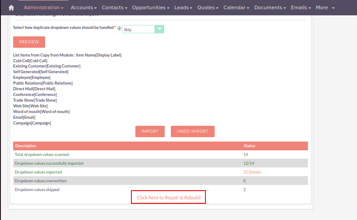Image resolution: width=357 pixels, height=220 pixels.
Task: Open the Administration menu
Action: [43, 8]
